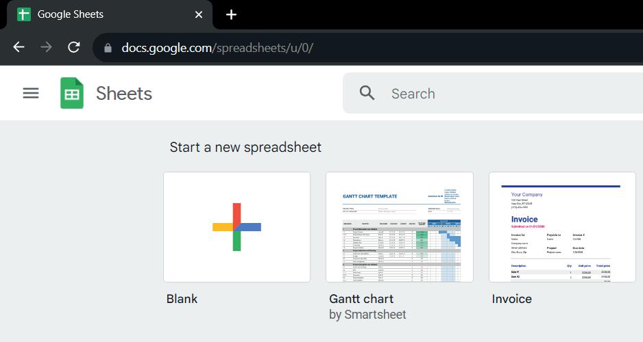Click the magnifying glass search icon
Viewport: 643px width, 342px height.
click(x=367, y=94)
